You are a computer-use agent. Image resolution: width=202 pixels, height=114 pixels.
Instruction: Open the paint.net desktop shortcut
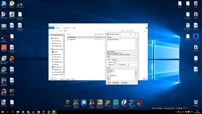point(4,103)
